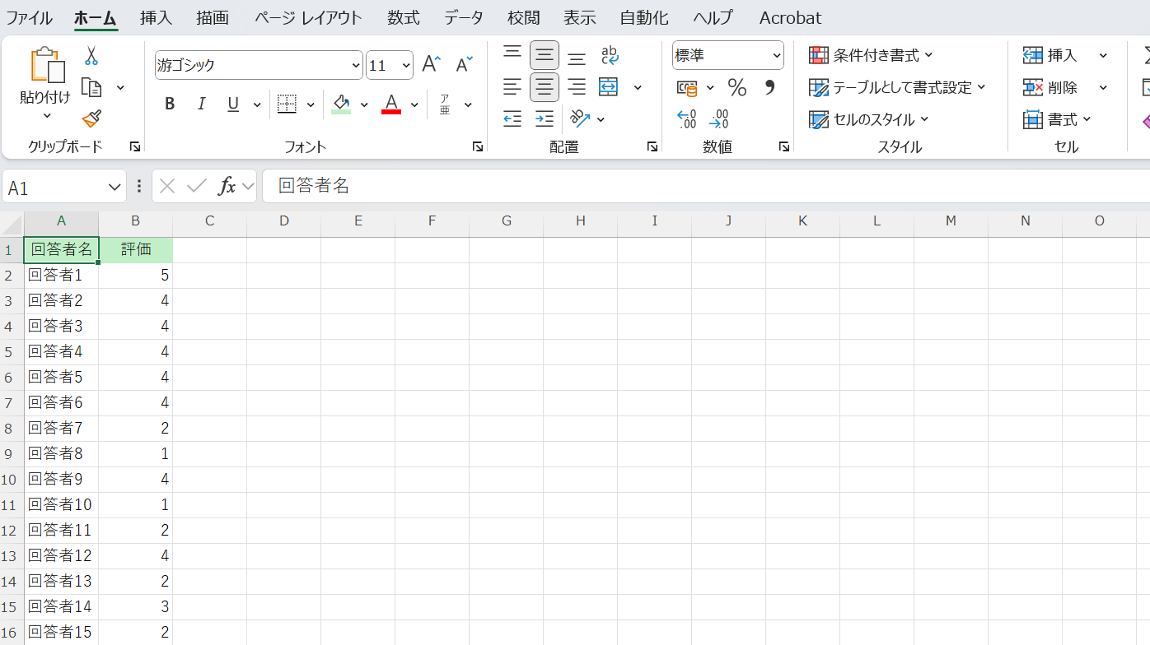1150x645 pixels.
Task: Toggle center horizontal alignment
Action: (544, 87)
